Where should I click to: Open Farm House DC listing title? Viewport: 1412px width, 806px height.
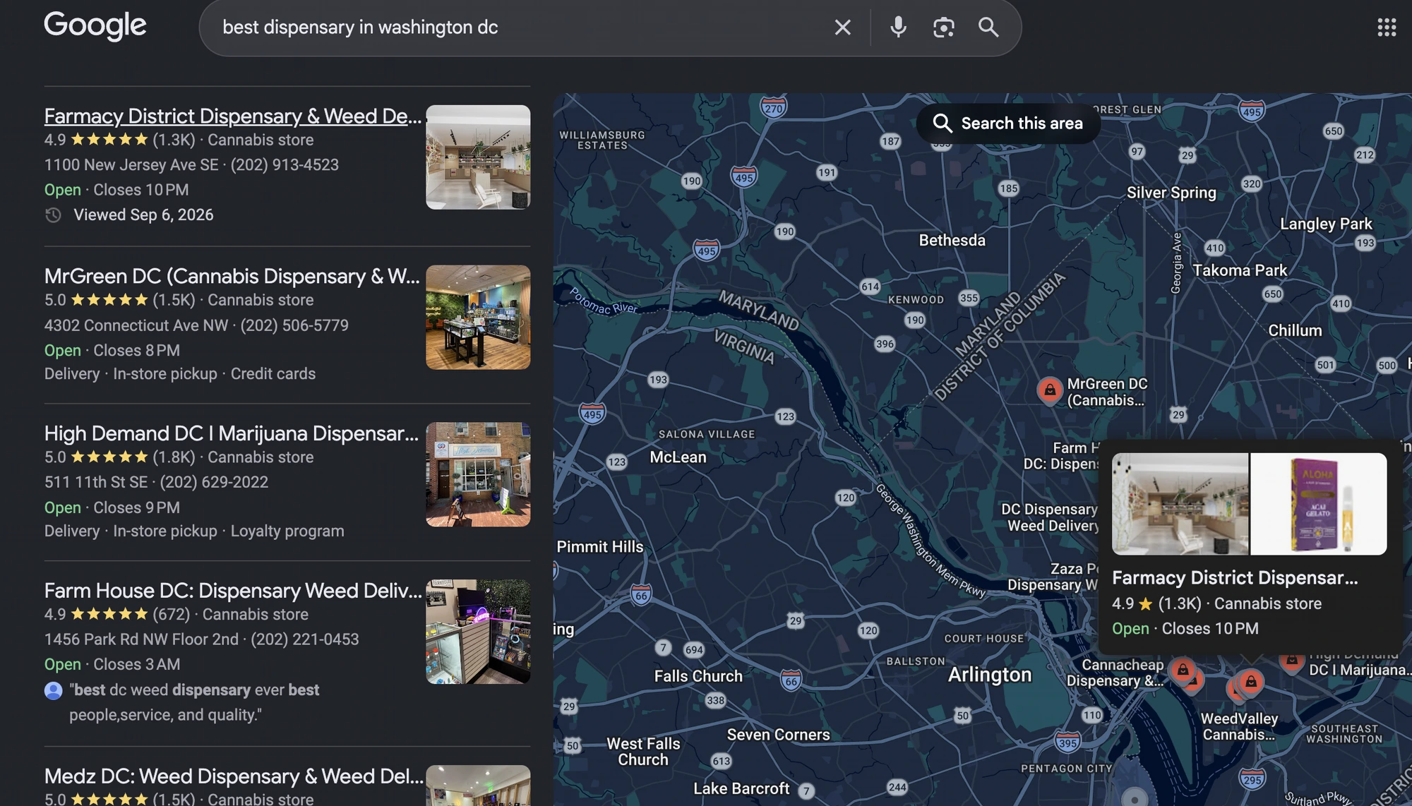click(x=233, y=591)
